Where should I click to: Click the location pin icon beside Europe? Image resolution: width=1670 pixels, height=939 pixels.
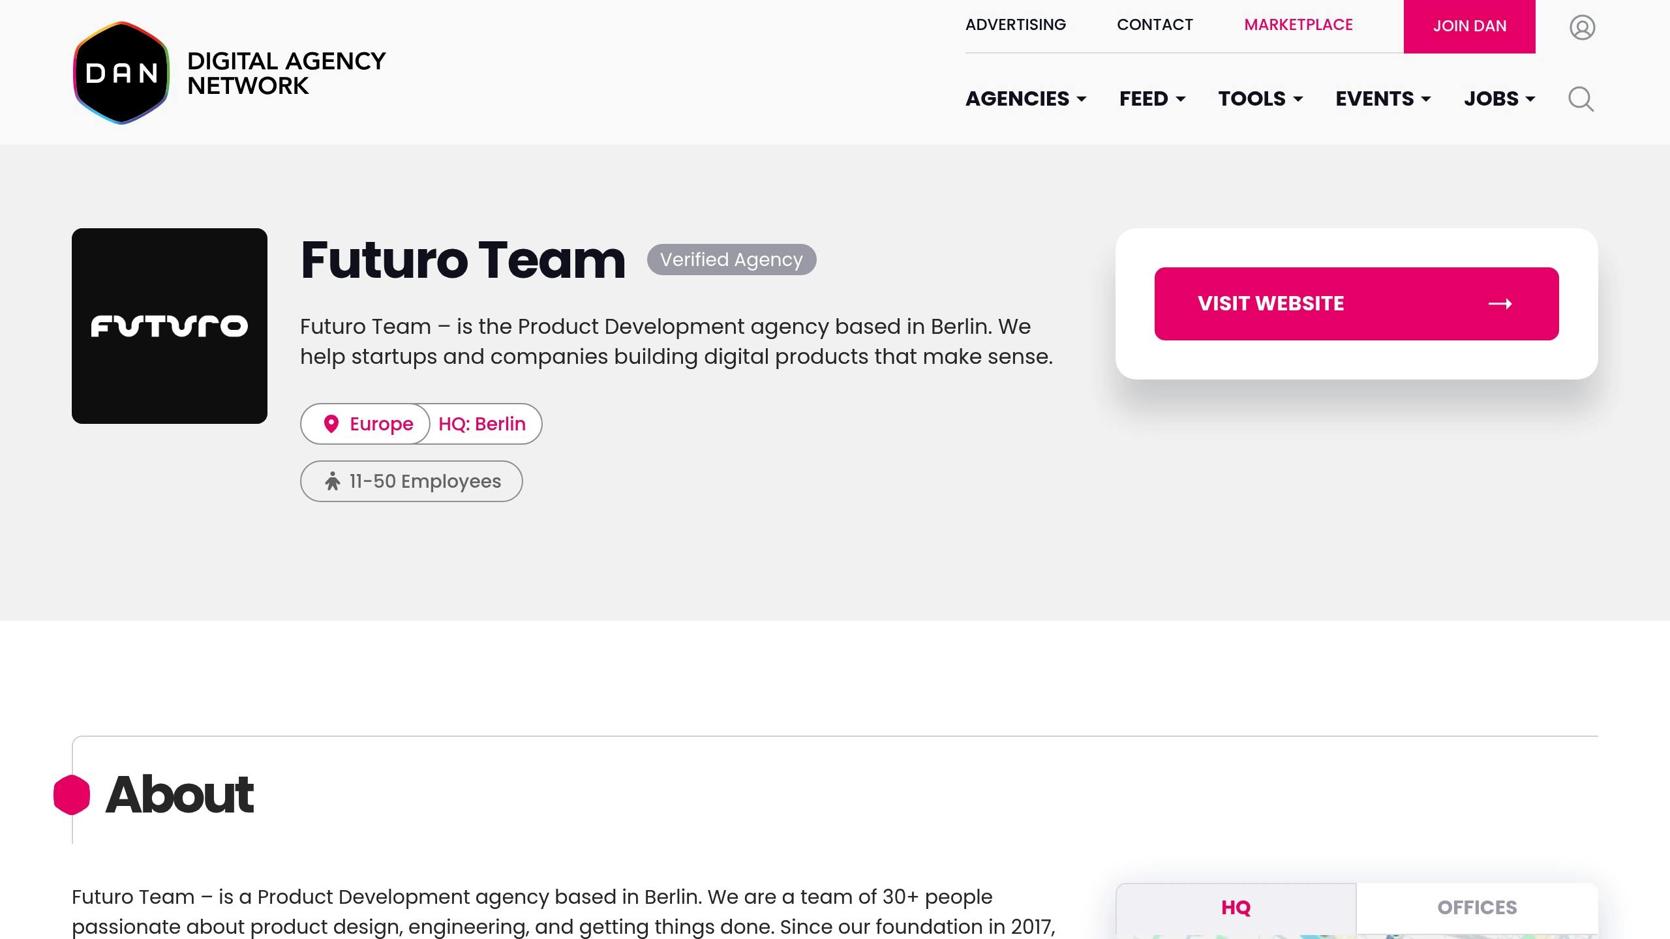(x=331, y=424)
